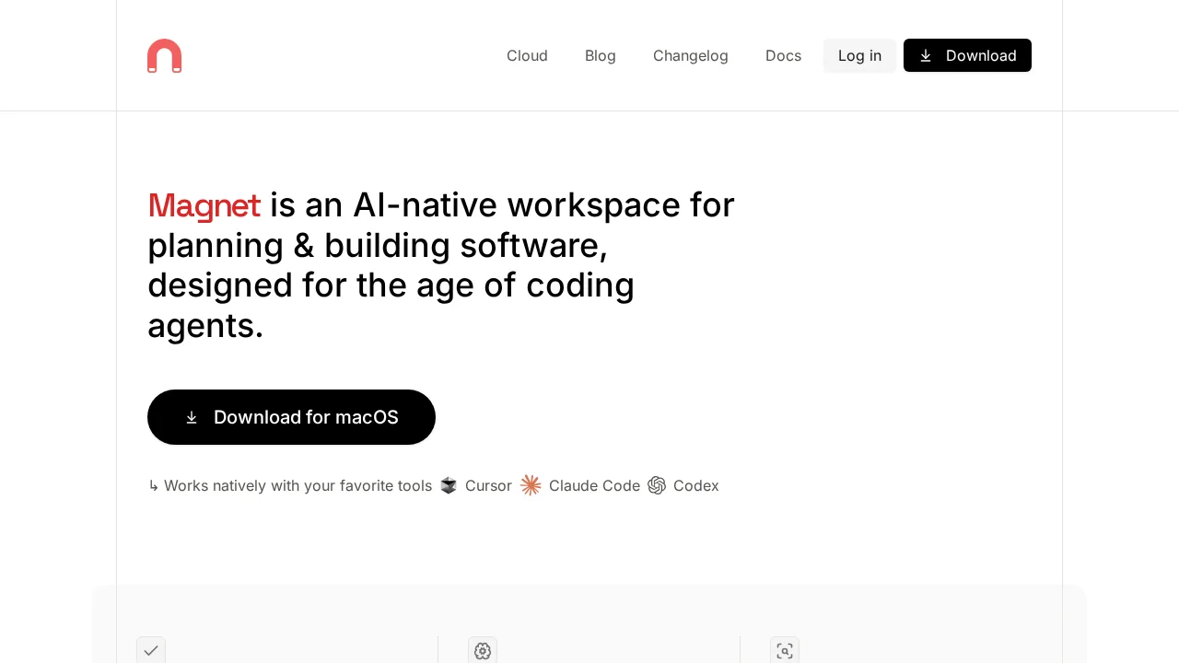
Task: Select the Claude Code label
Action: pos(594,485)
